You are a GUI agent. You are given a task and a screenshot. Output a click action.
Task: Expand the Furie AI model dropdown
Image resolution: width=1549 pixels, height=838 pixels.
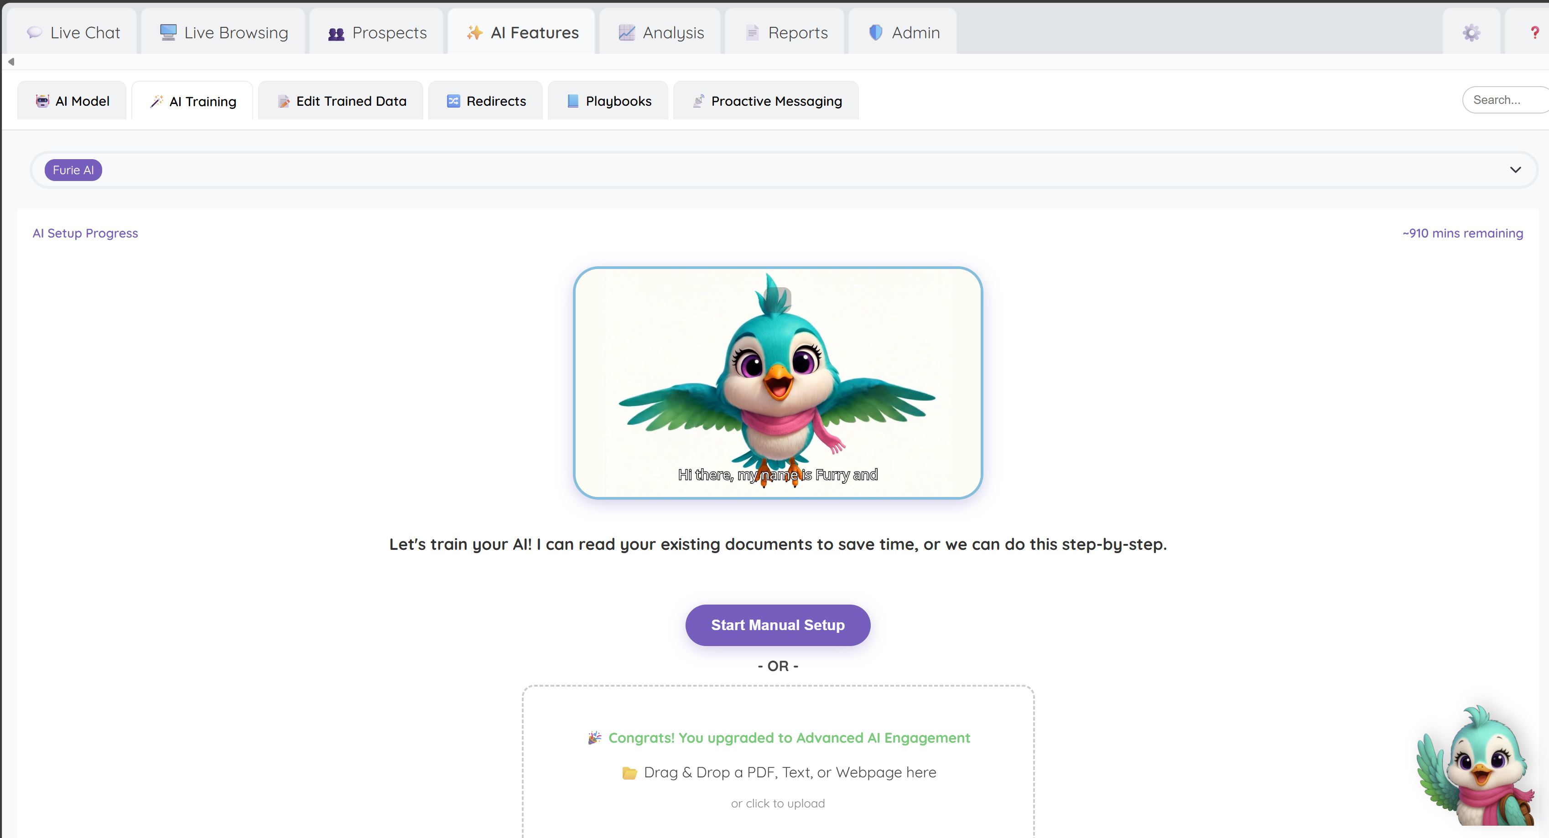coord(1515,170)
